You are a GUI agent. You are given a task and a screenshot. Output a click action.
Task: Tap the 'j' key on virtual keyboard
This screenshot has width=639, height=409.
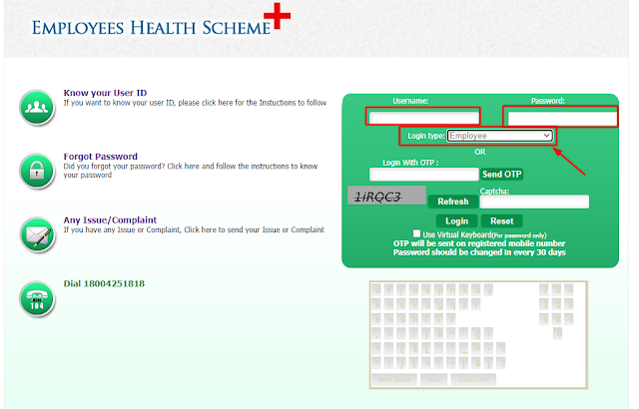tap(401, 289)
